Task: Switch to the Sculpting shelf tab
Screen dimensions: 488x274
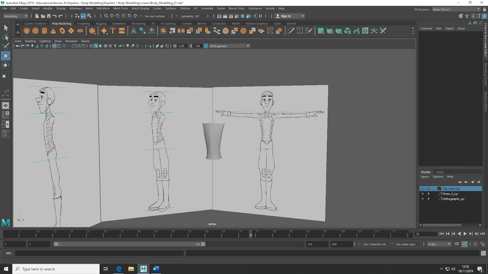Action: click(x=83, y=24)
